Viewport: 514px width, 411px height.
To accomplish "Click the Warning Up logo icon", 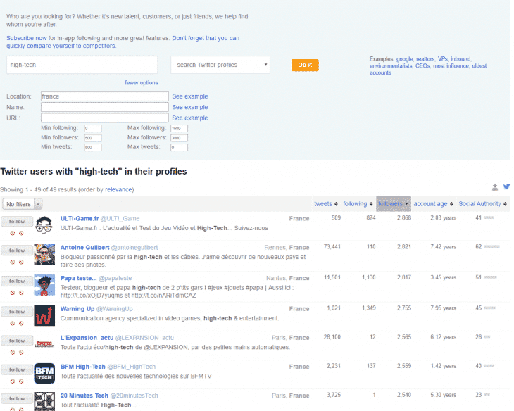I will (x=44, y=315).
